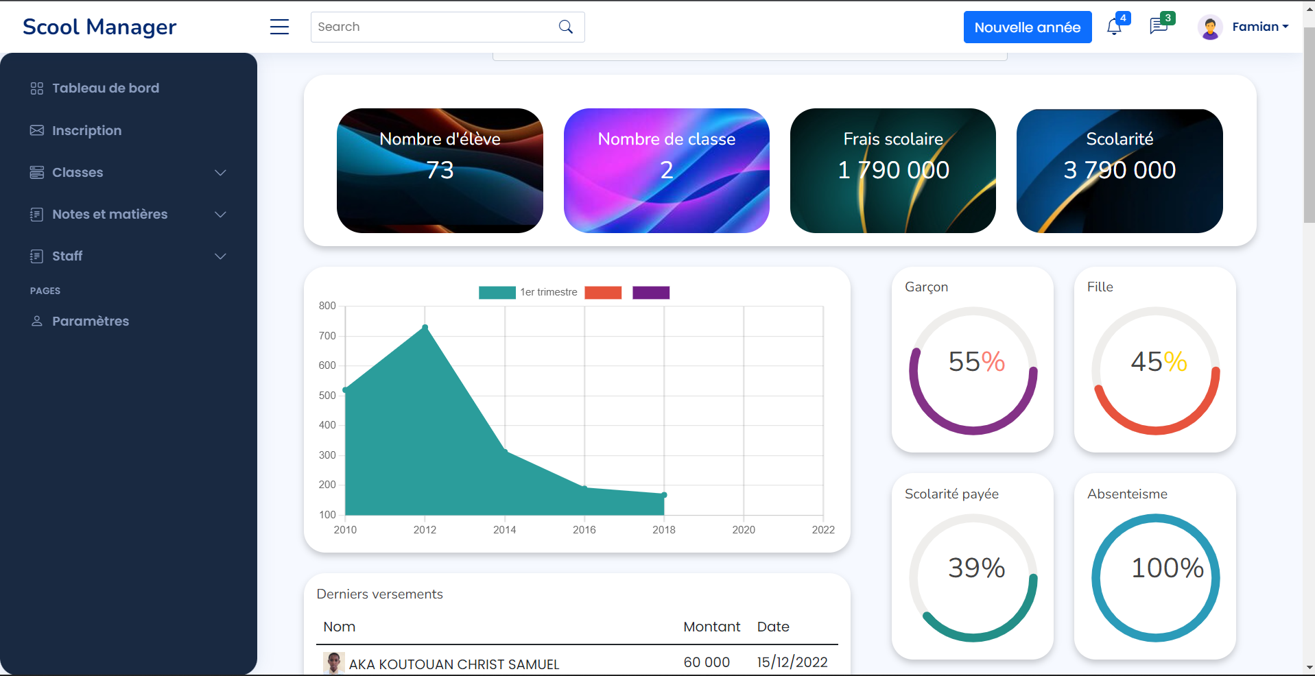Click the Nombre de classe card
This screenshot has height=676, width=1315.
[x=667, y=171]
